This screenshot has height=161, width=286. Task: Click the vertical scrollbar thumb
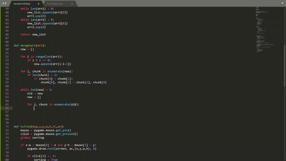coord(285,66)
